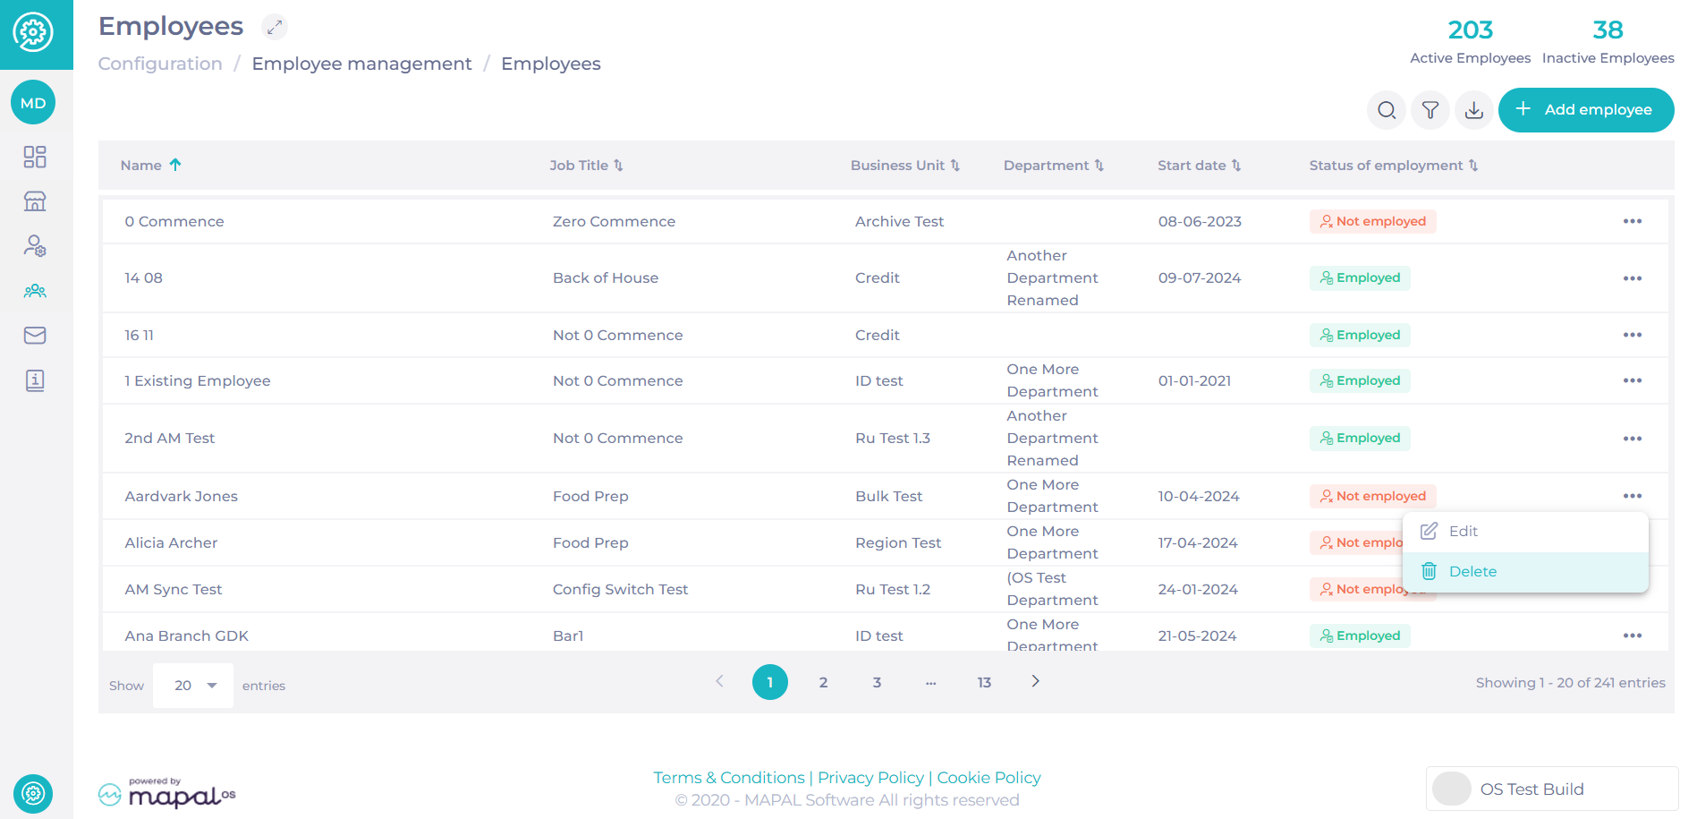Click the download export icon
This screenshot has width=1697, height=819.
[1474, 110]
